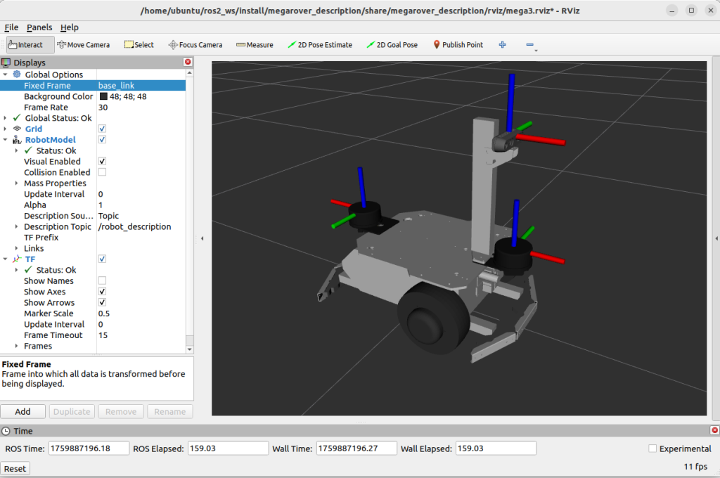Image resolution: width=720 pixels, height=478 pixels.
Task: Pick the Measure tool
Action: [x=255, y=45]
